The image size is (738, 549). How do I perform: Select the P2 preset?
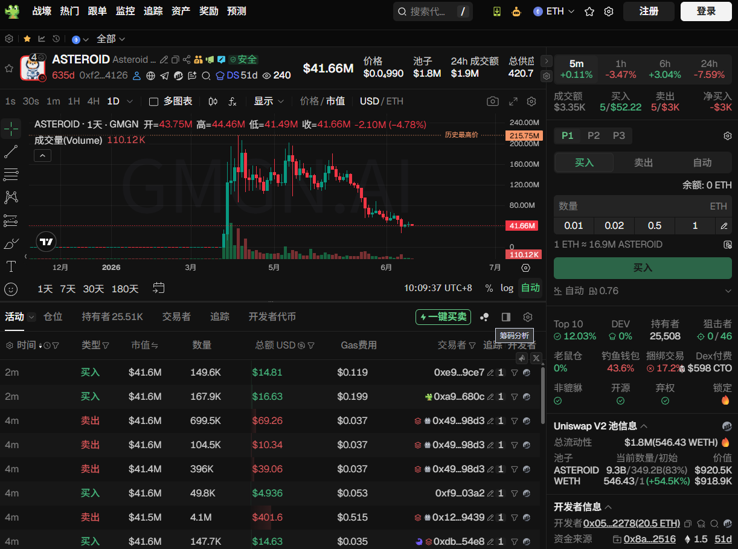594,135
